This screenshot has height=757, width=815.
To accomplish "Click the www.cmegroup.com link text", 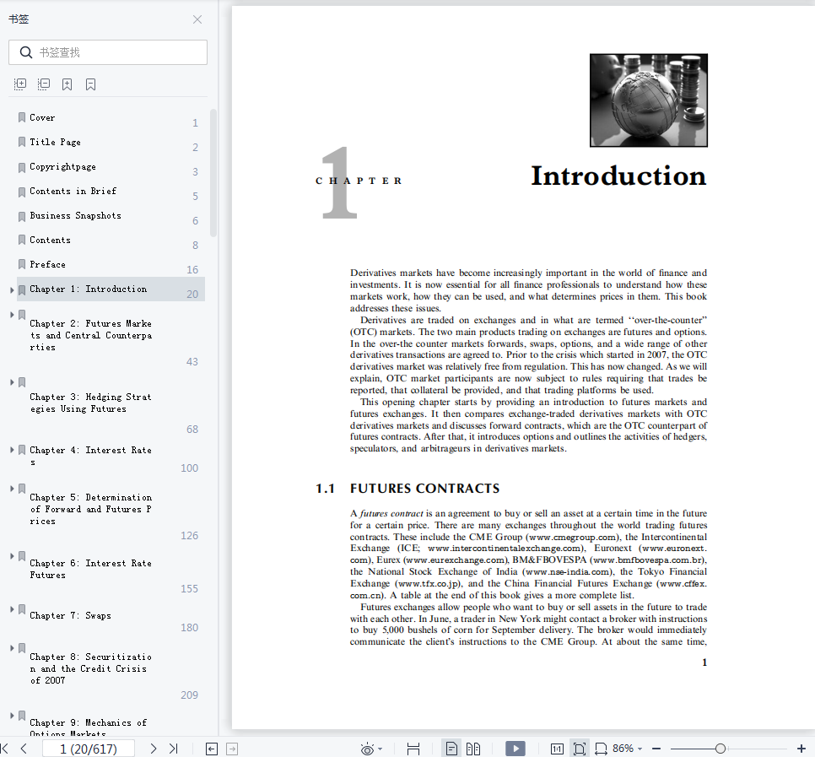I will (573, 537).
